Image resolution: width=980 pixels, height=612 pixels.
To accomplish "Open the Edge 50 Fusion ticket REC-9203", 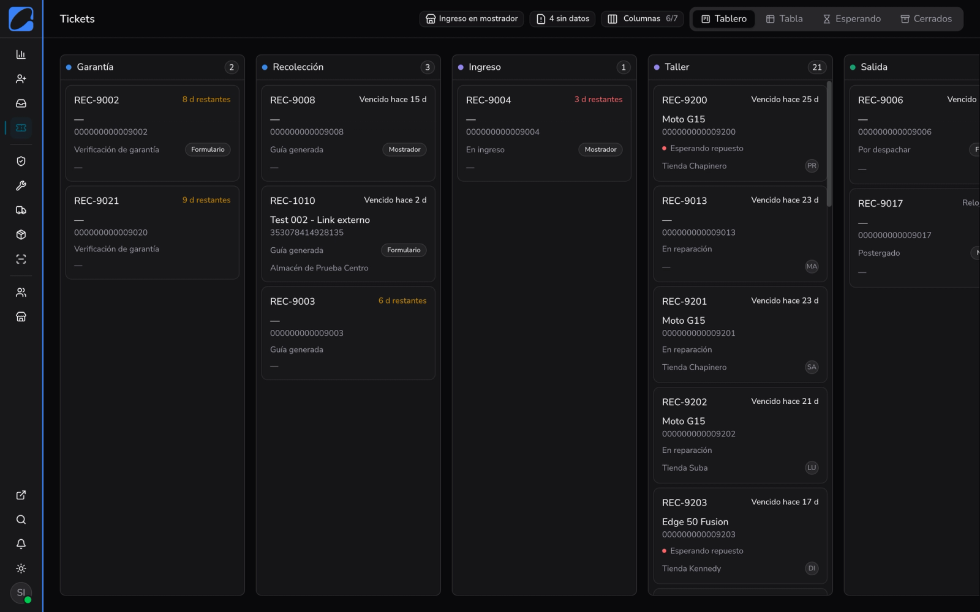I will pos(741,535).
